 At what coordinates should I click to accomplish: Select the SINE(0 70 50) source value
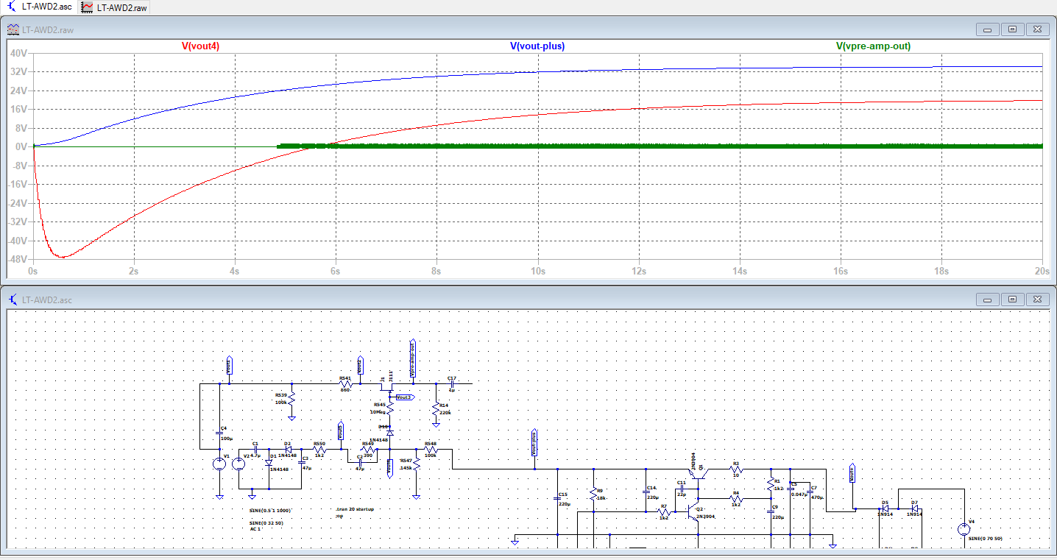tap(985, 539)
